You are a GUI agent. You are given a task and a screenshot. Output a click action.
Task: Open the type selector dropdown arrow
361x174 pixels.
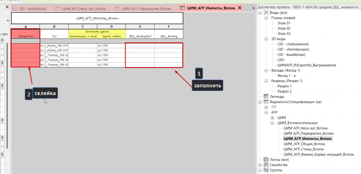tap(8, 21)
